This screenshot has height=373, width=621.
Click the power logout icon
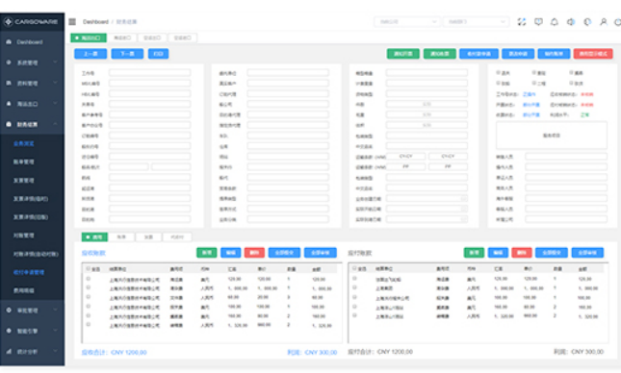617,22
